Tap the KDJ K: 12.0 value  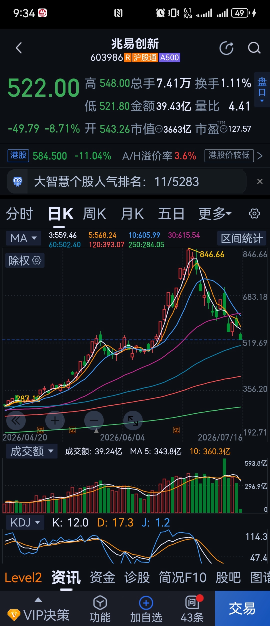[x=70, y=522]
